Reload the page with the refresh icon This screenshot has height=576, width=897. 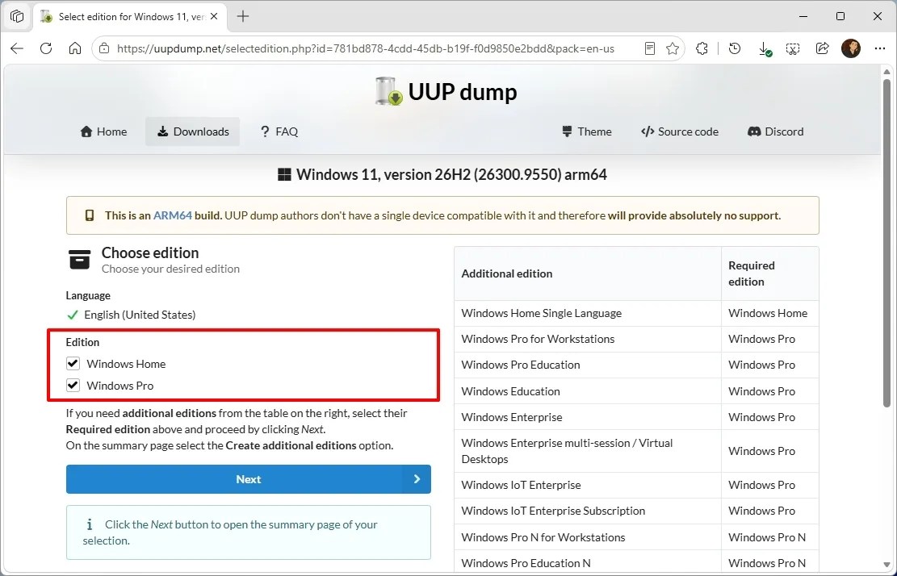[x=46, y=48]
